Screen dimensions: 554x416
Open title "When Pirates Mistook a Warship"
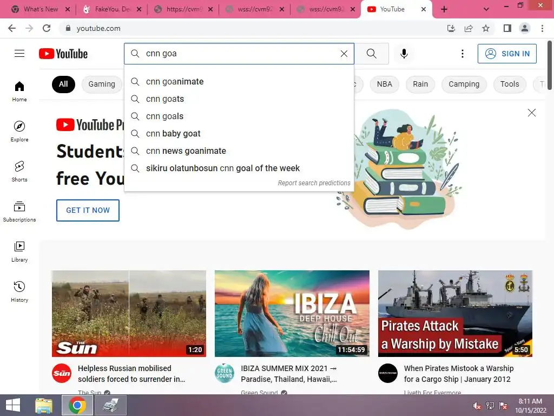point(459,374)
